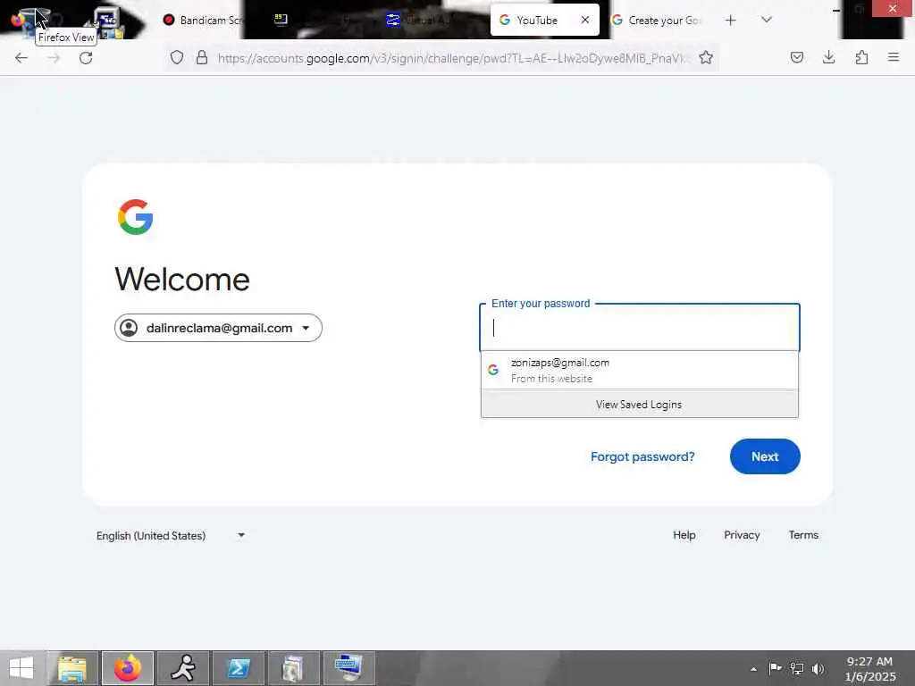Open the running man taskbar app
Screen dimensions: 915x686
tap(183, 668)
